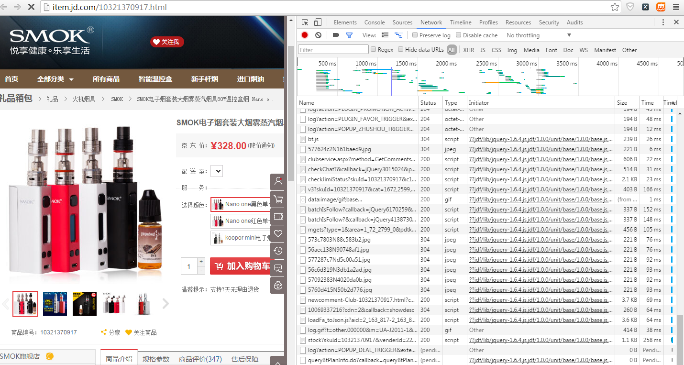Viewport: 684px width, 365px height.
Task: Filter requests by XHR type
Action: coord(468,50)
